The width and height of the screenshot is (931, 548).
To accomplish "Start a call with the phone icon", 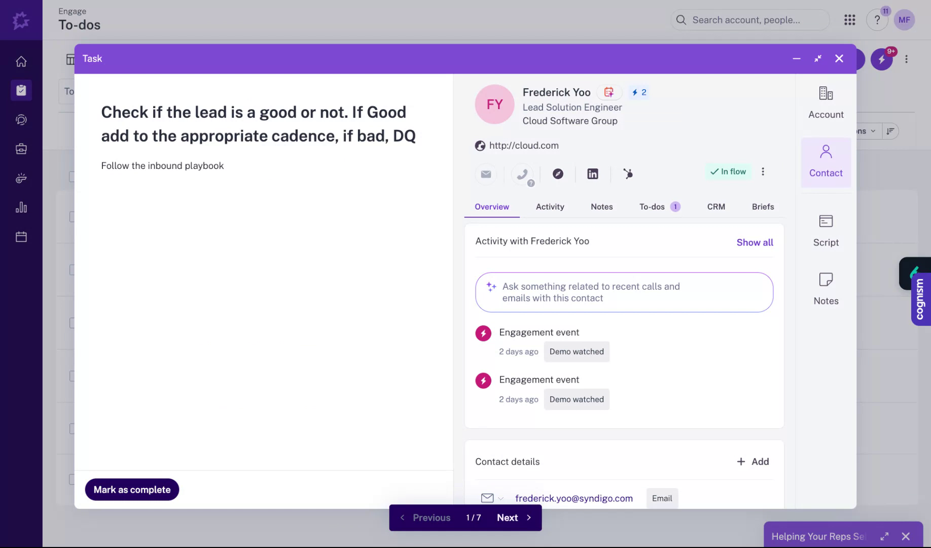I will pyautogui.click(x=523, y=174).
